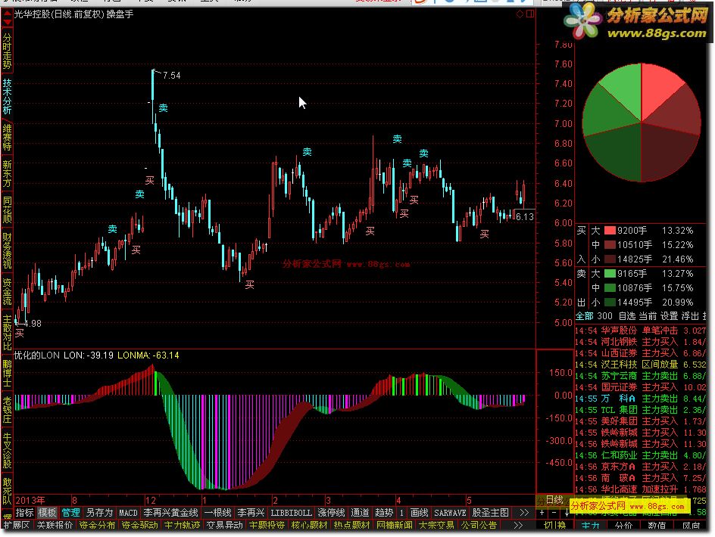Click the 另存为 button
The height and width of the screenshot is (537, 715).
point(99,513)
